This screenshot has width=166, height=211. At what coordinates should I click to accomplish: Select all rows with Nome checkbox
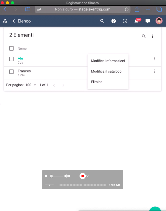coord(11,49)
